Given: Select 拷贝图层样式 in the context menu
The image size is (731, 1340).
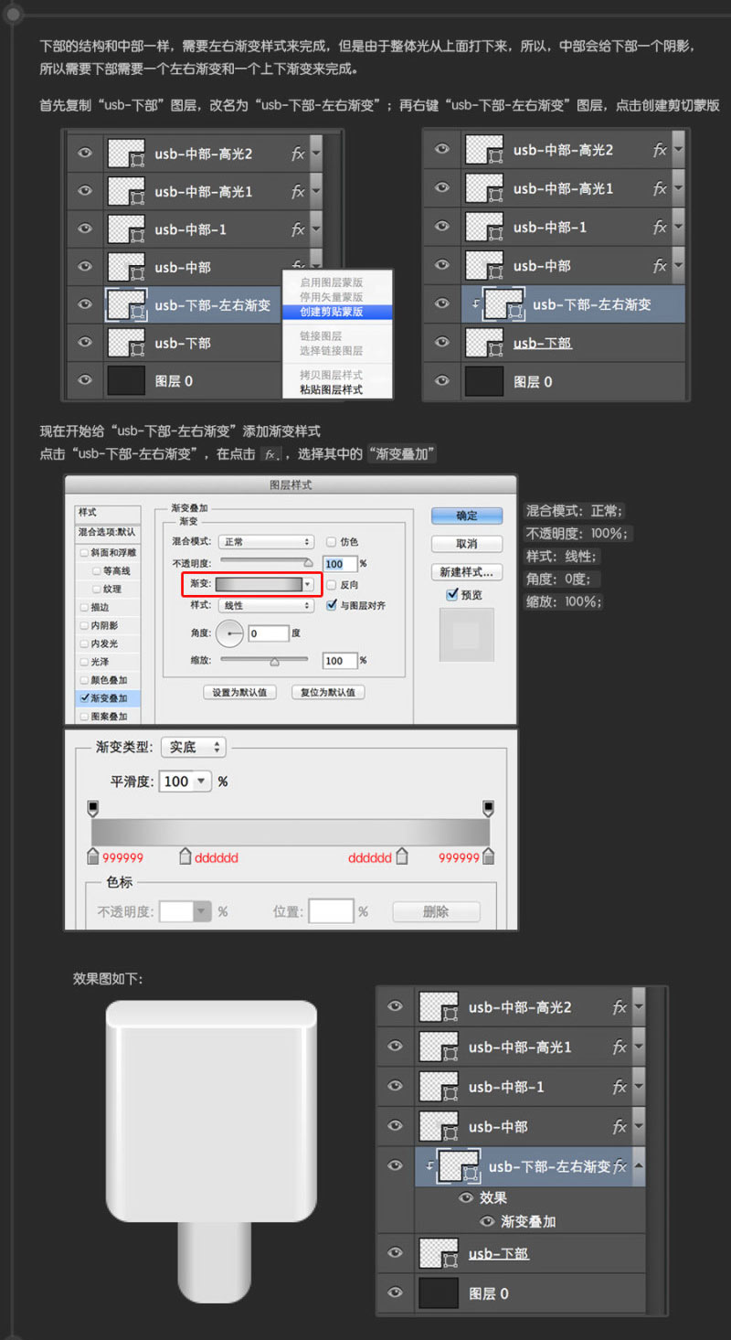Looking at the screenshot, I should (x=333, y=377).
